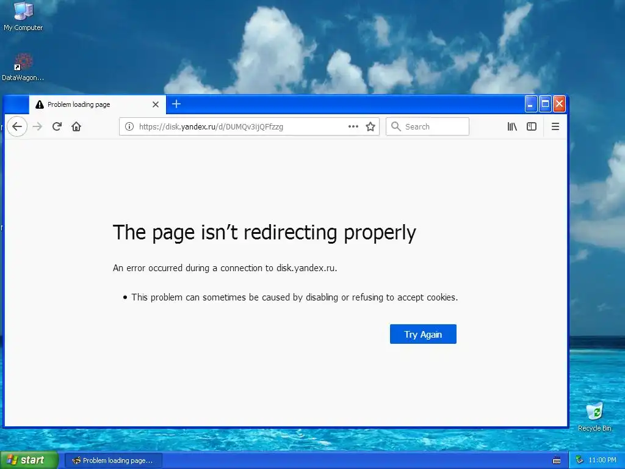Reload the page with the refresh icon
625x469 pixels.
(57, 126)
